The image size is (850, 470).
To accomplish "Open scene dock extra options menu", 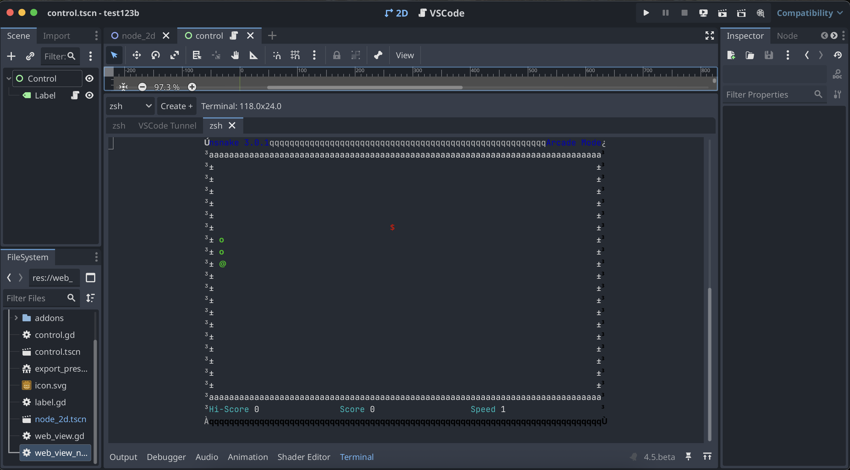I will 90,56.
